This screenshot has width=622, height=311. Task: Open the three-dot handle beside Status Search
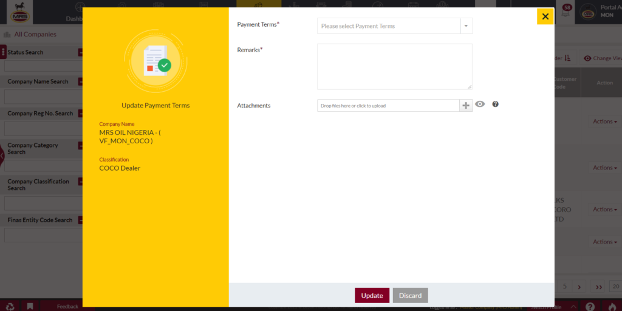3,52
